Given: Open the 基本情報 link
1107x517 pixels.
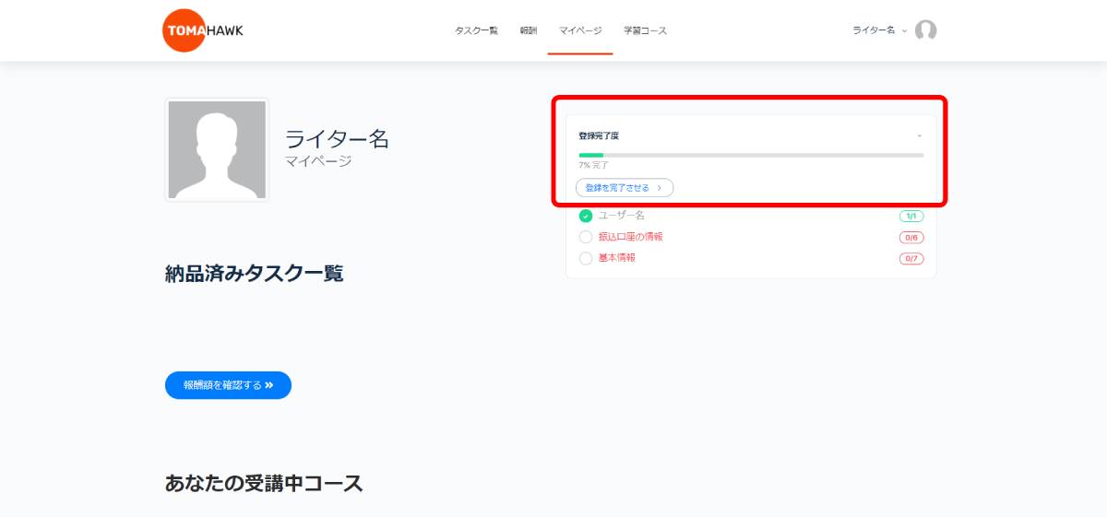Looking at the screenshot, I should click(x=616, y=258).
